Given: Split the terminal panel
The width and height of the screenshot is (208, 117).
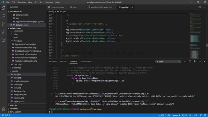Looking at the screenshot, I should 190,61.
